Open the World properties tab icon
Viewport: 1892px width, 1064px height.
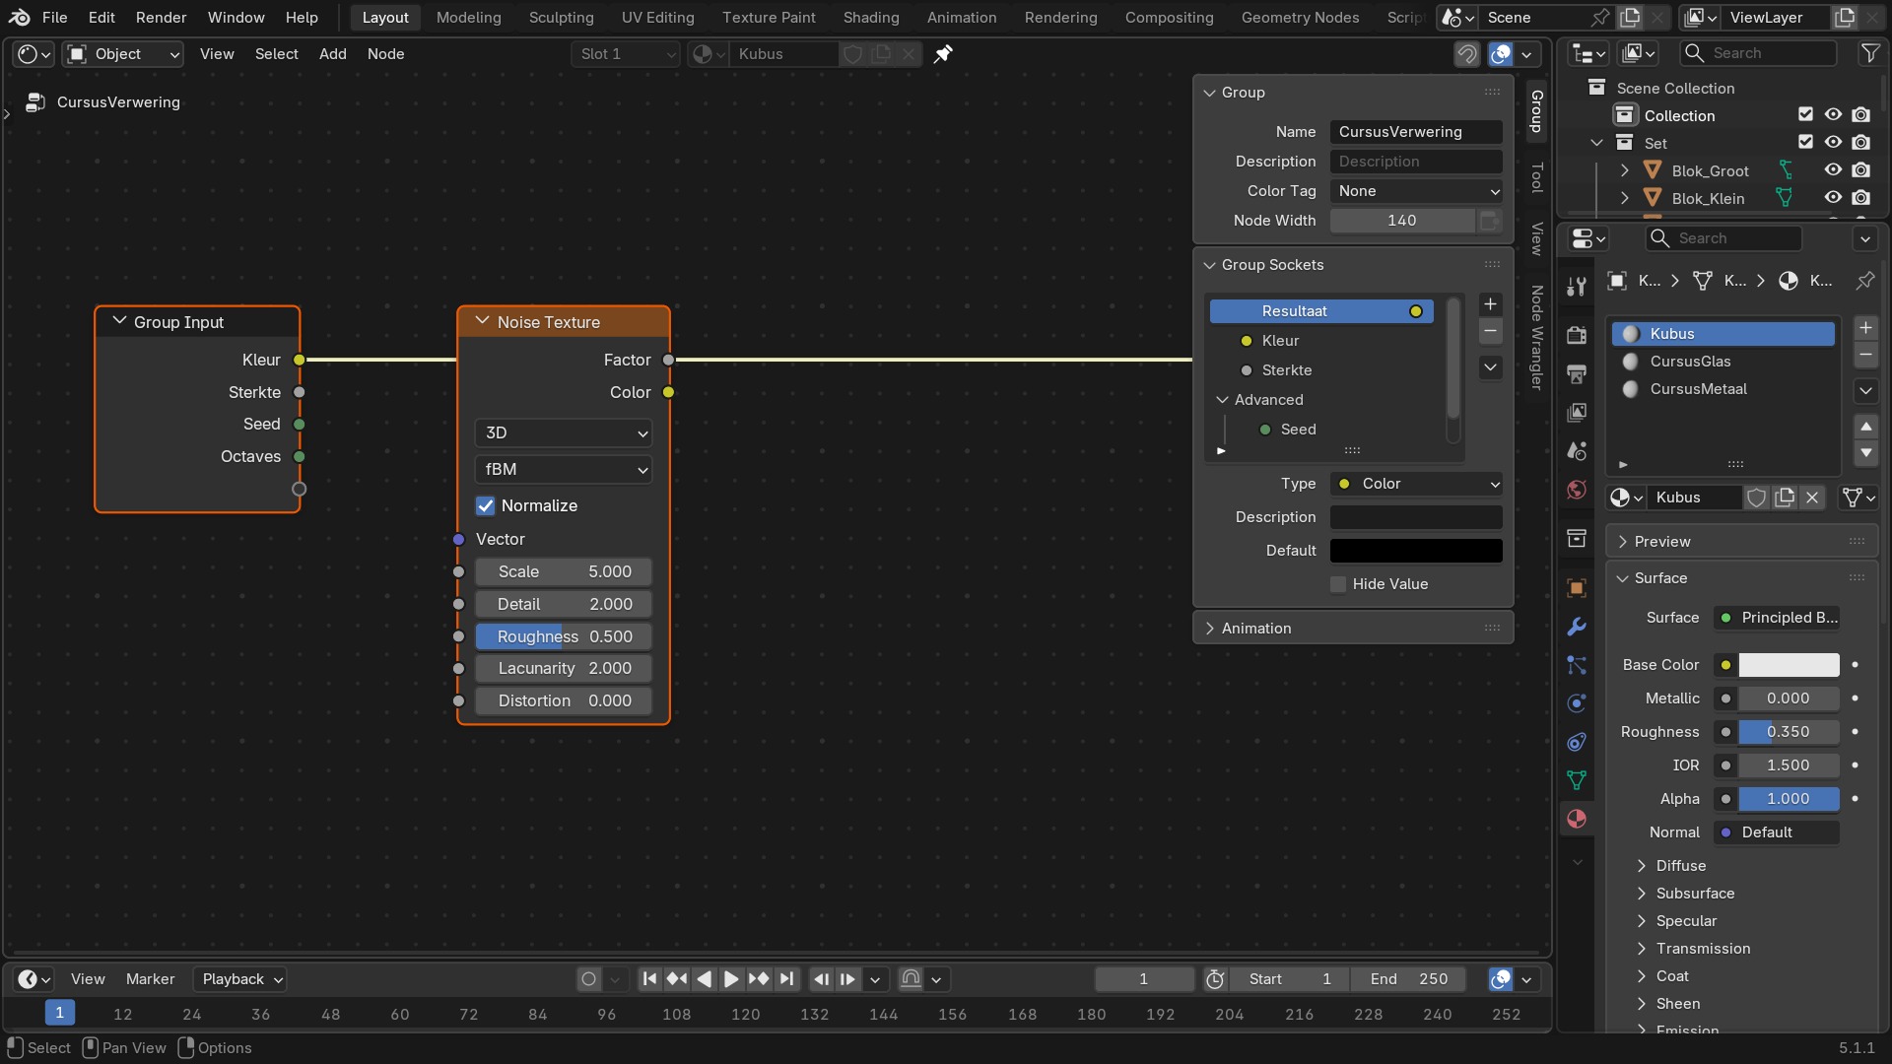1577,490
